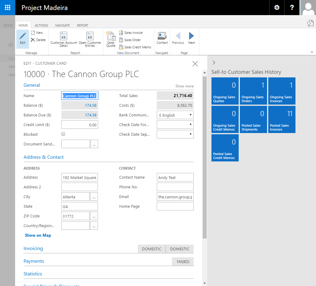Go to the Next customer record
Screen dimensions: 316x286
tap(192, 36)
